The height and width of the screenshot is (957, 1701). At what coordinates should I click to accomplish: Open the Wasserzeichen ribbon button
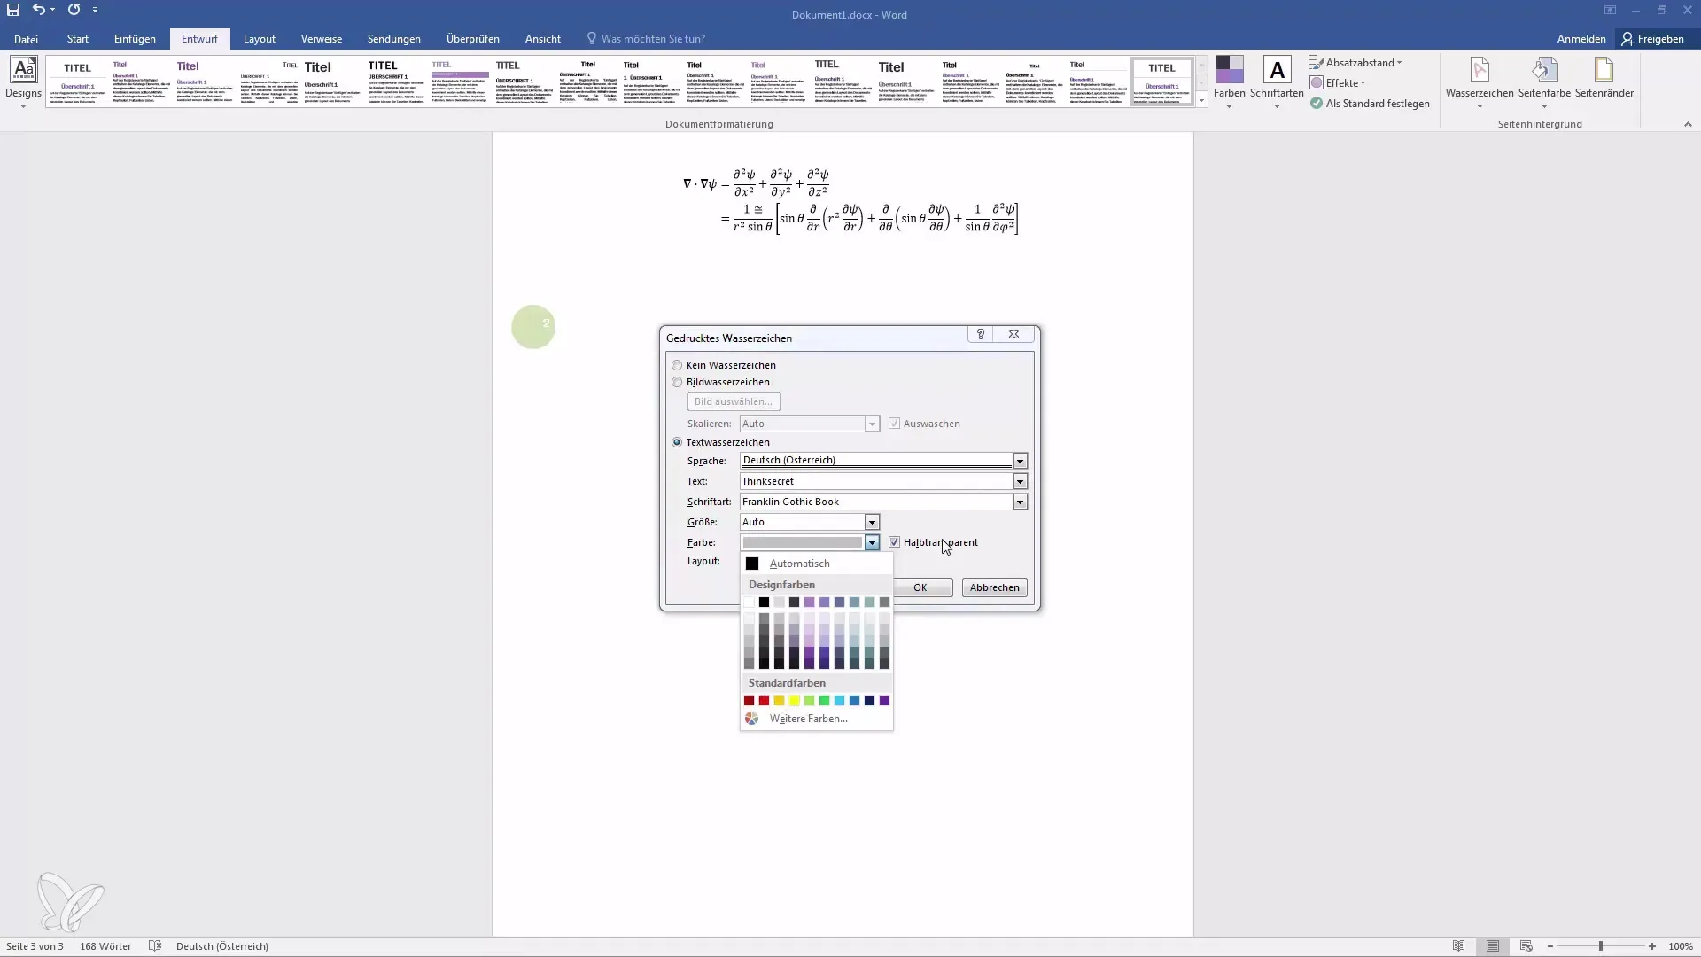(1480, 82)
